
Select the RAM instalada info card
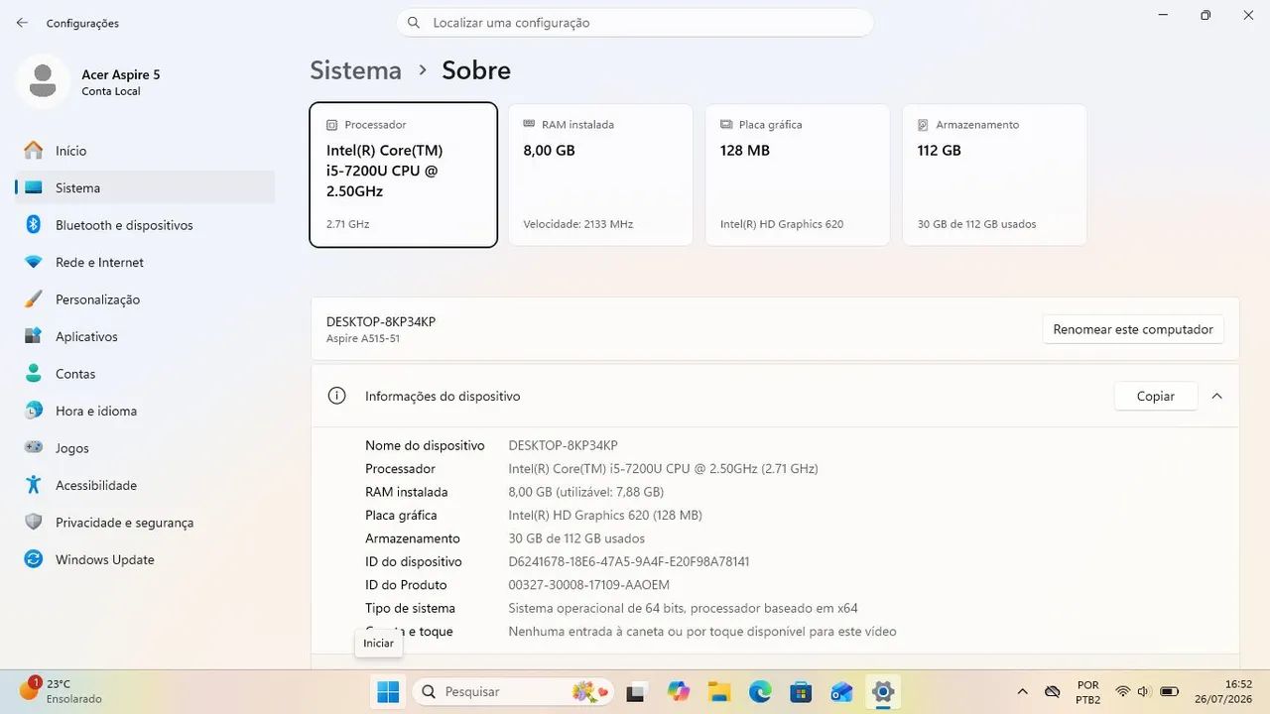(600, 175)
